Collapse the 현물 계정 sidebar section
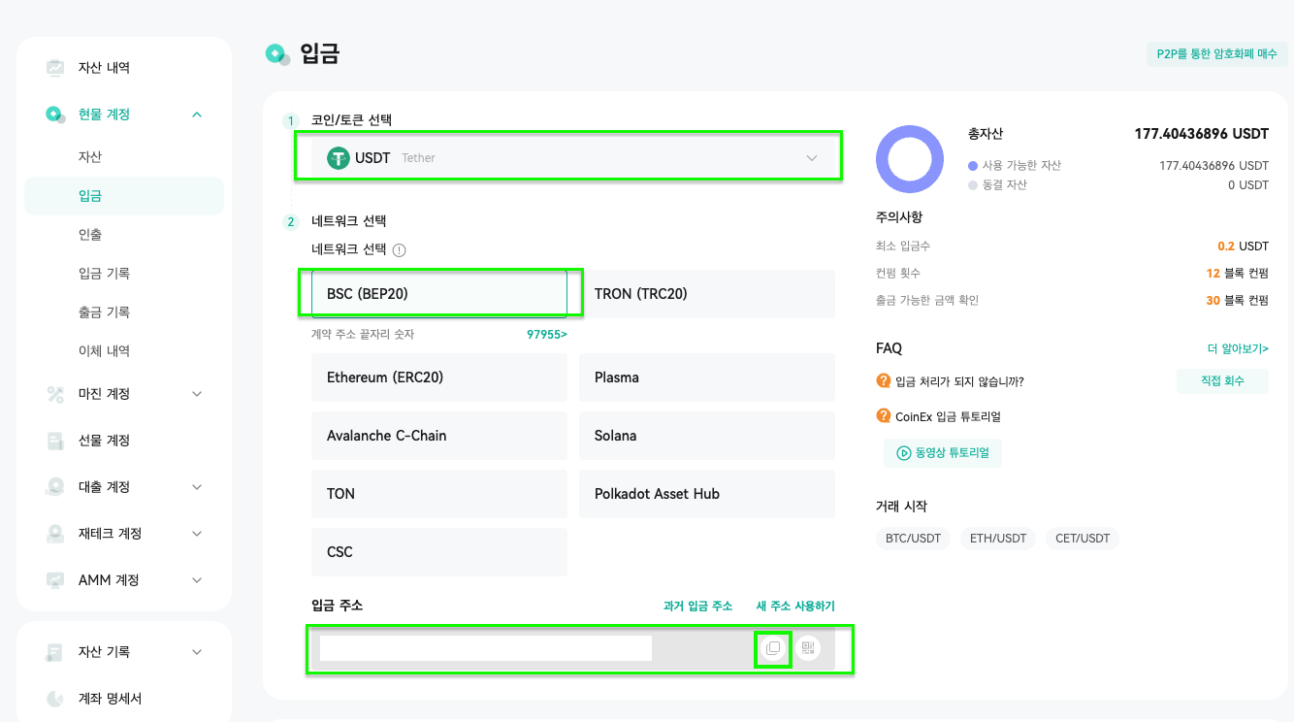 (197, 115)
